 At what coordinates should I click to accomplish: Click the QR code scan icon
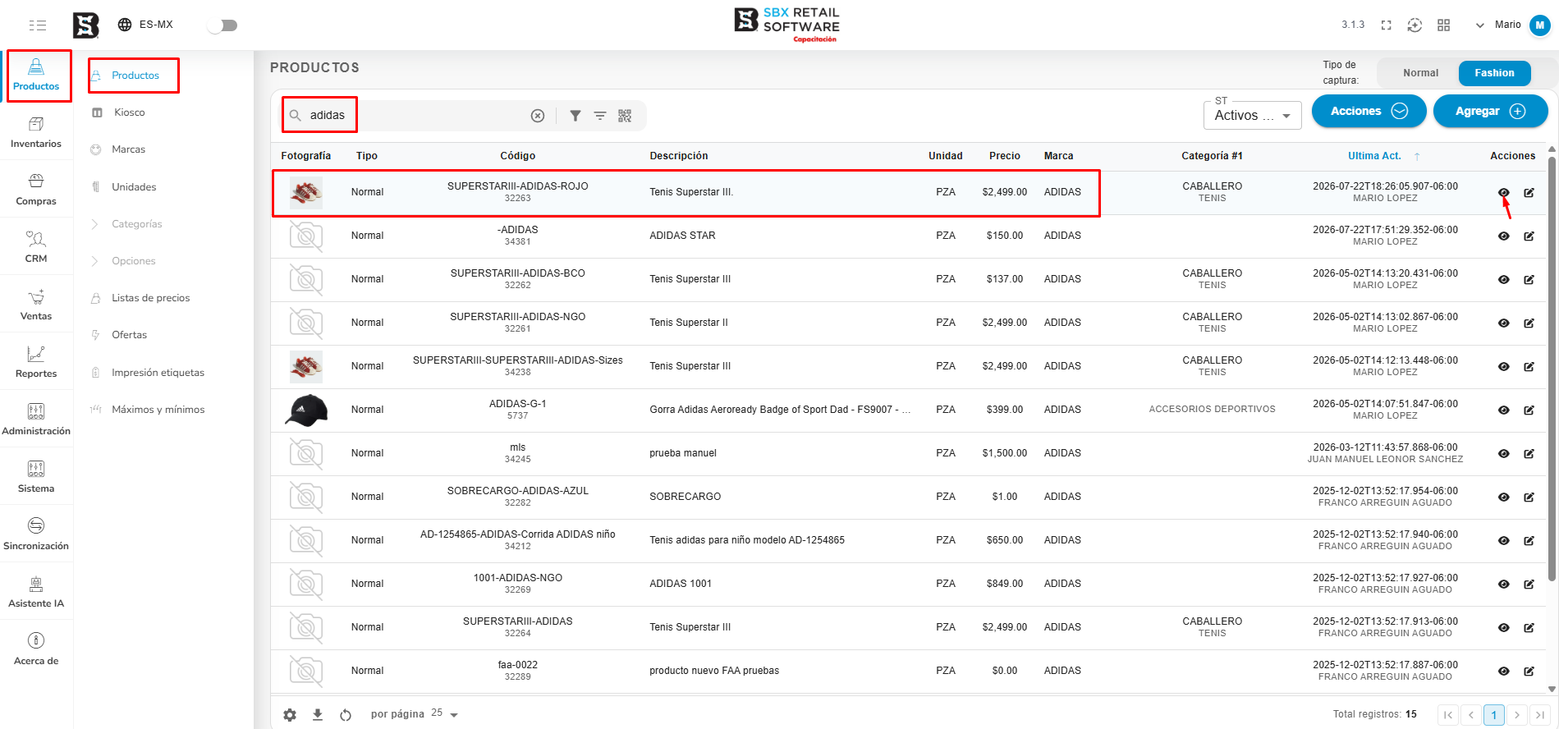click(x=625, y=116)
